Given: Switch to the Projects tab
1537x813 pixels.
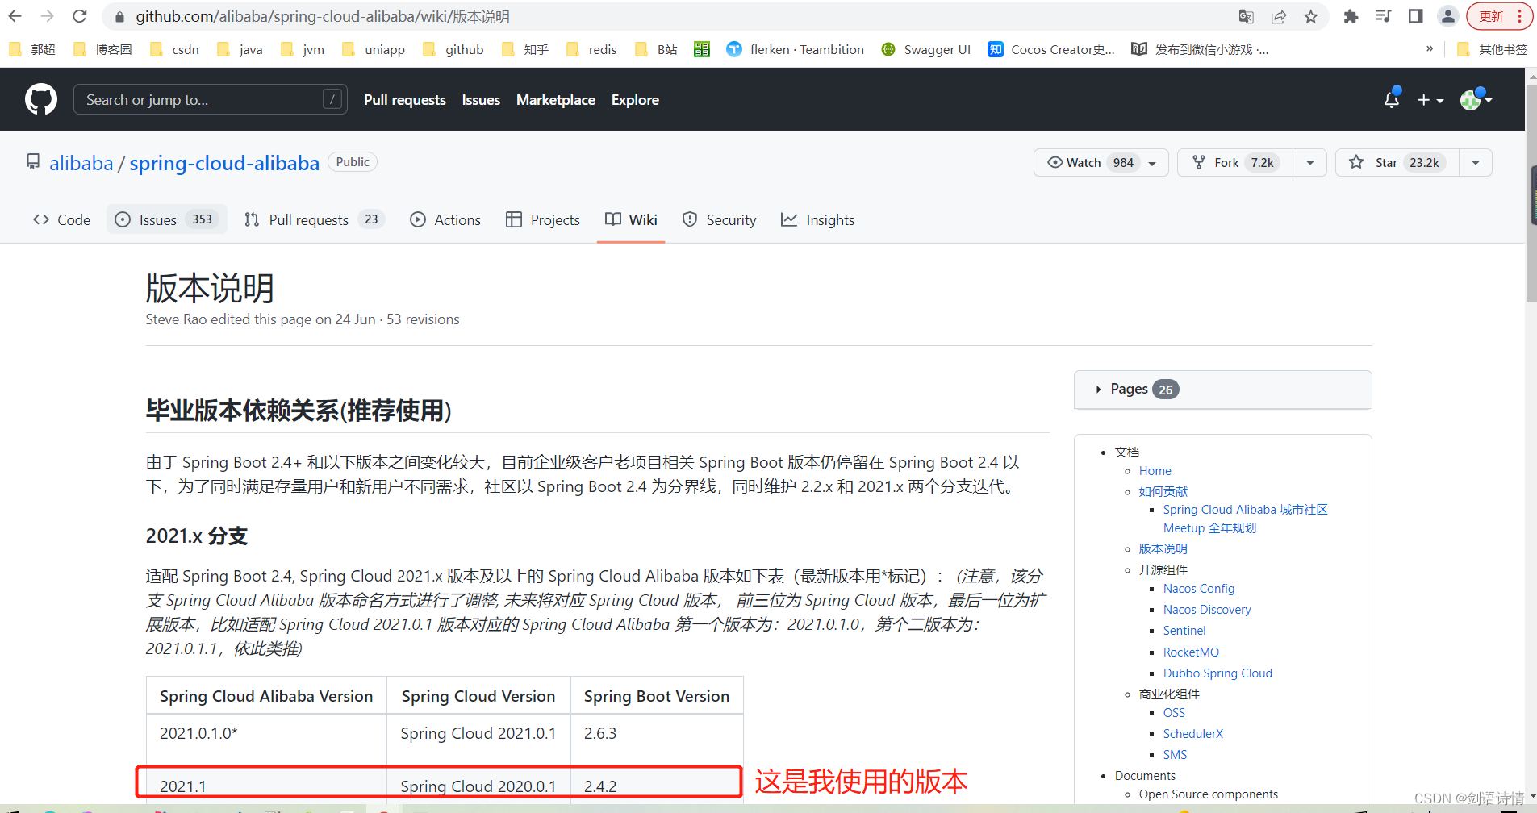Looking at the screenshot, I should pyautogui.click(x=542, y=219).
